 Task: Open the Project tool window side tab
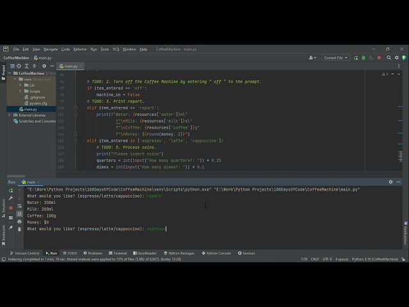pos(3,73)
